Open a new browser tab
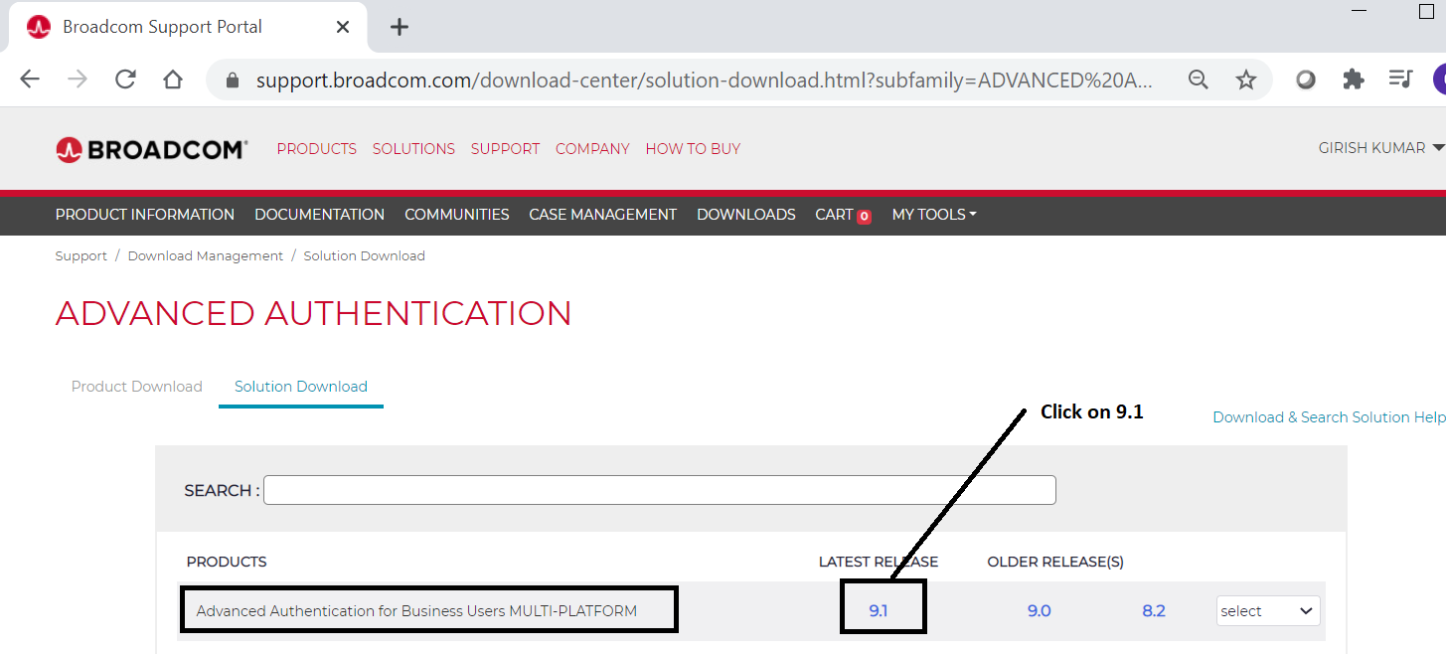 pos(400,27)
